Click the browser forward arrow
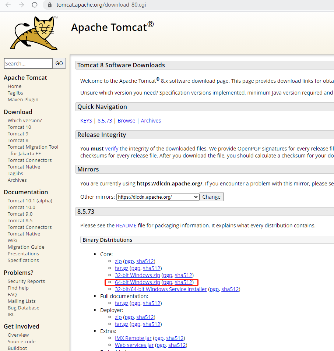This screenshot has height=351, width=334. coord(21,5)
